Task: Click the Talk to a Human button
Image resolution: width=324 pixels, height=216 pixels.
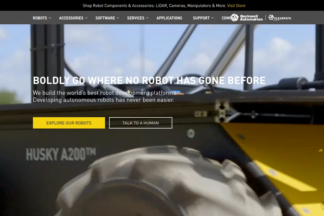Action: coord(141,123)
